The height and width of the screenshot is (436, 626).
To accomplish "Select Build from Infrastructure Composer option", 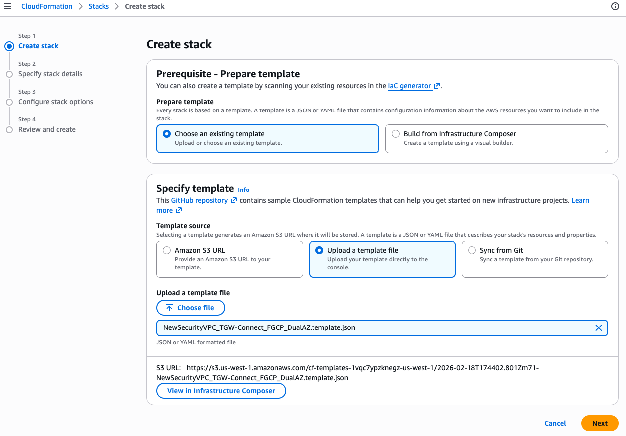I will [396, 134].
